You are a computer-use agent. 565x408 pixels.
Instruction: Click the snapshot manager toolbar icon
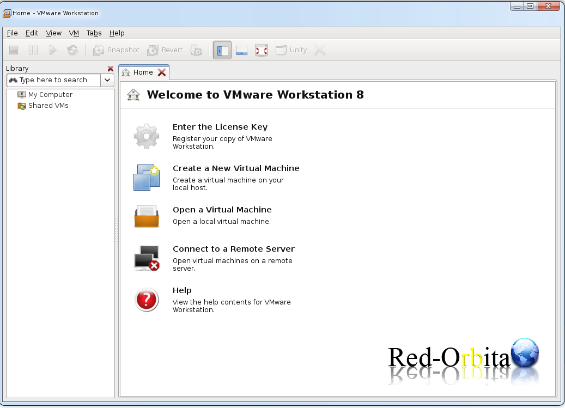click(x=196, y=50)
